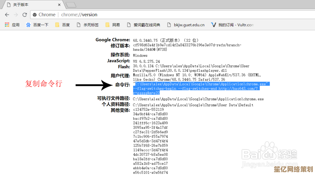Open the 杀死标签 bookmark
The image size is (315, 175).
point(88,25)
